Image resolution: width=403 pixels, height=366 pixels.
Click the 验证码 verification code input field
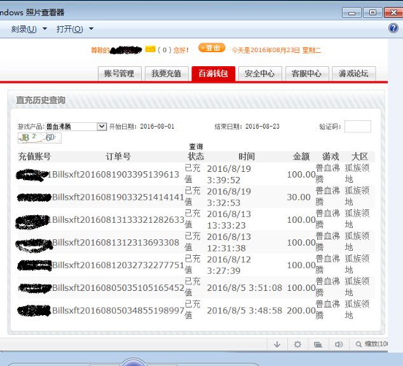point(357,127)
